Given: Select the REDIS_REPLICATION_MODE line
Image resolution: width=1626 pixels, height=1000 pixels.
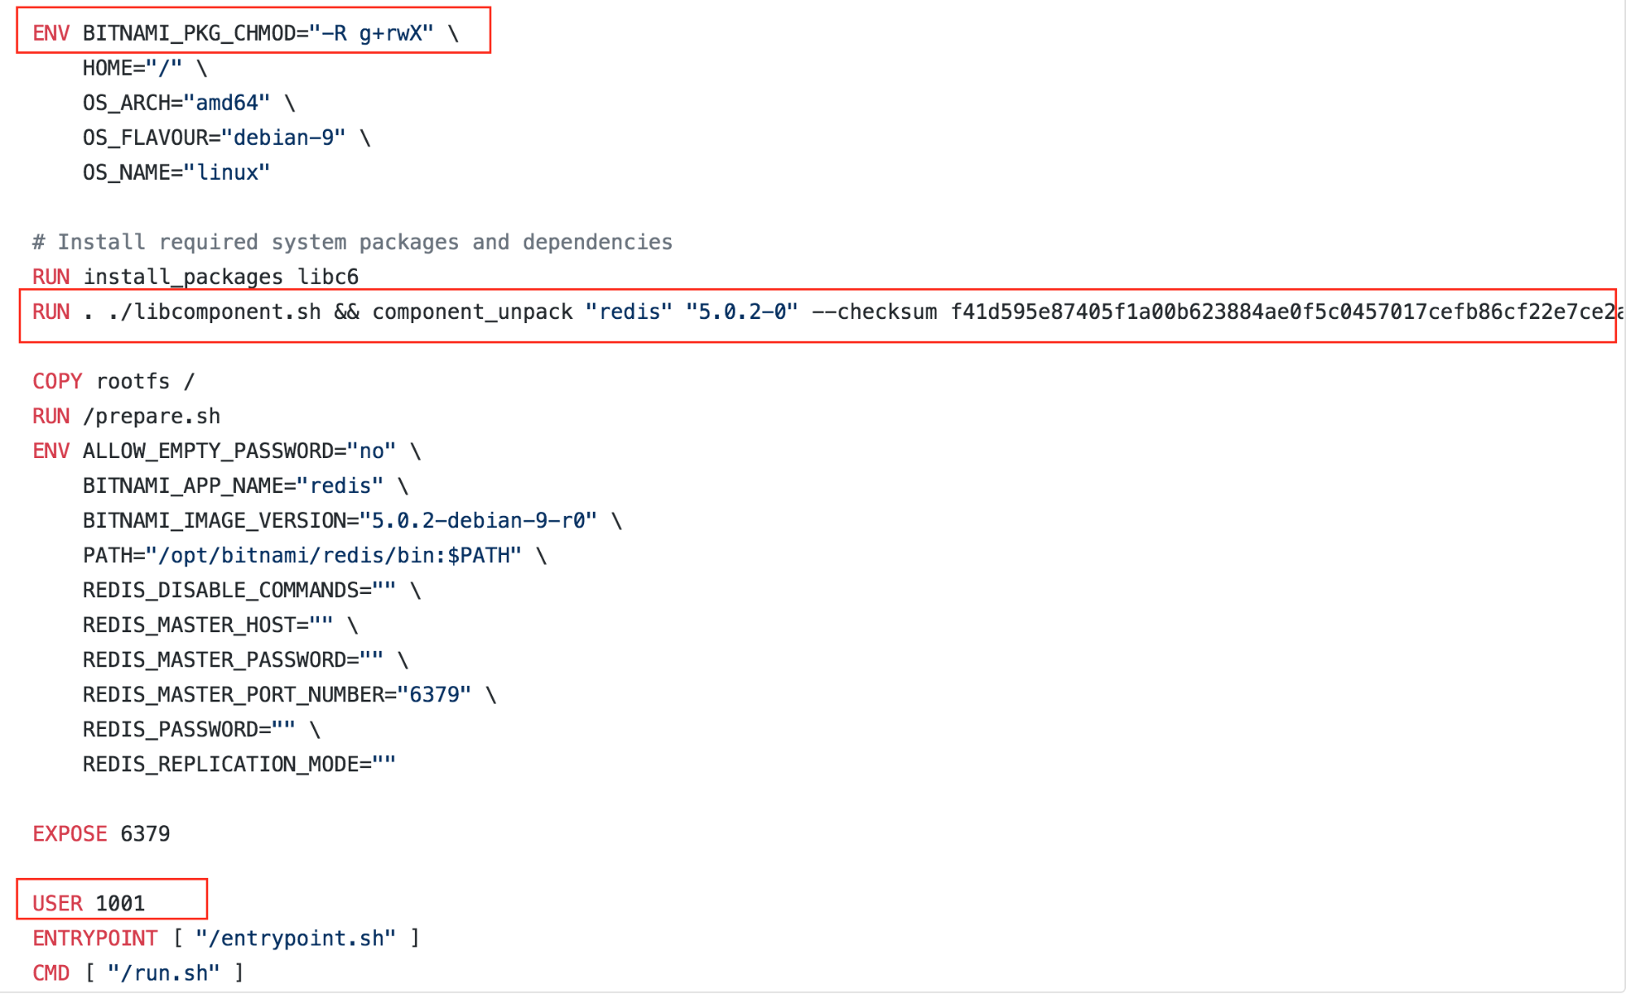Looking at the screenshot, I should [x=239, y=765].
